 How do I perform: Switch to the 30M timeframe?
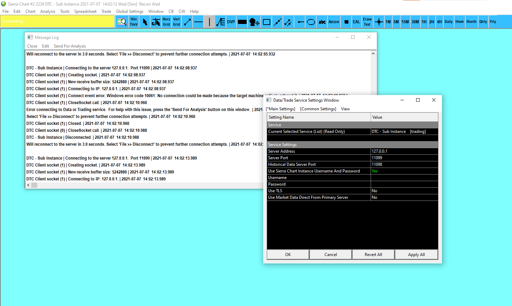click(415, 22)
